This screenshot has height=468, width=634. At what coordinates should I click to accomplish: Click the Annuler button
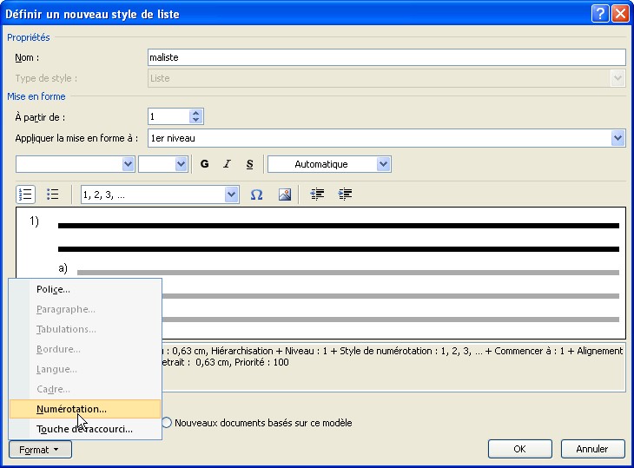(x=591, y=449)
